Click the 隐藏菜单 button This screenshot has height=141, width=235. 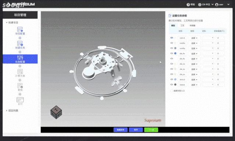(121, 130)
